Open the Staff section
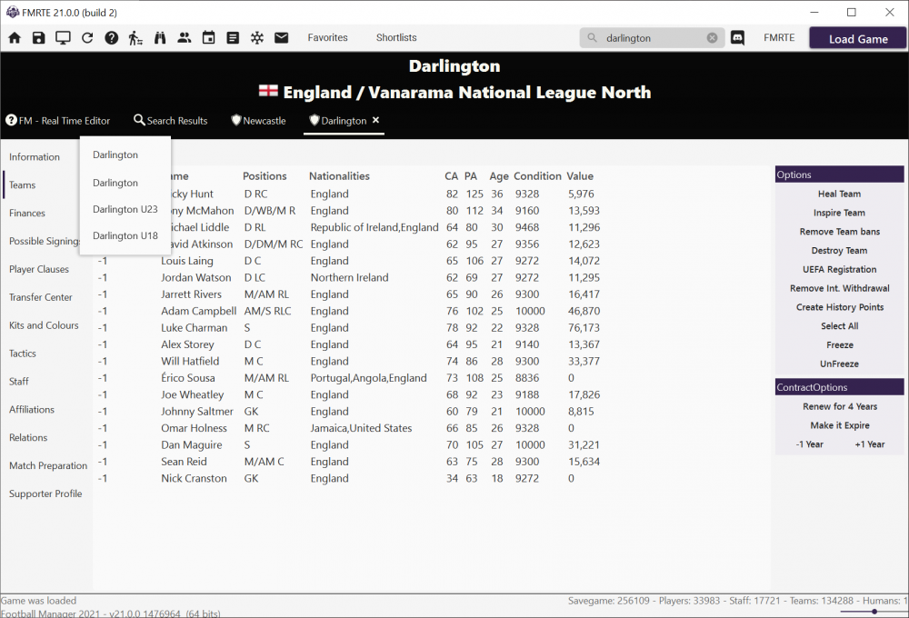Image resolution: width=909 pixels, height=618 pixels. pyautogui.click(x=18, y=382)
